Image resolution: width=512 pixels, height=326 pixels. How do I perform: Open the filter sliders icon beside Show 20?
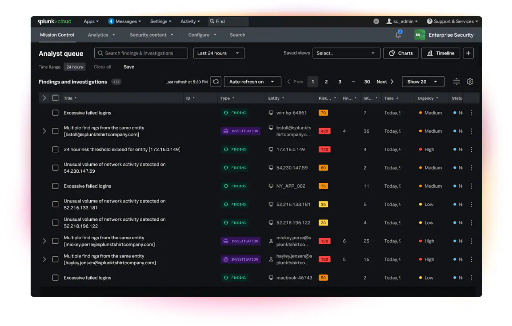tap(456, 82)
